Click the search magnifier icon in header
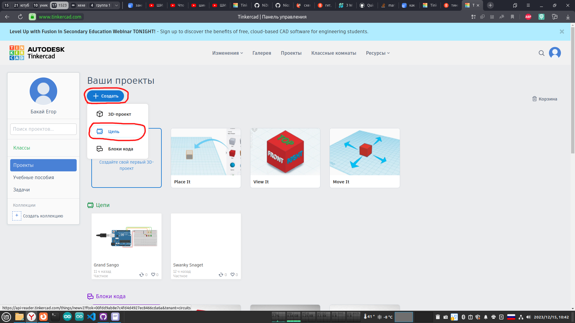 point(541,53)
